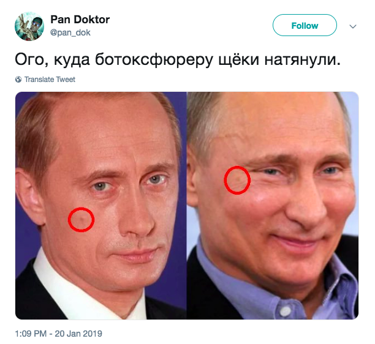Select the Translate Tweet link
This screenshot has width=375, height=344.
tap(50, 80)
